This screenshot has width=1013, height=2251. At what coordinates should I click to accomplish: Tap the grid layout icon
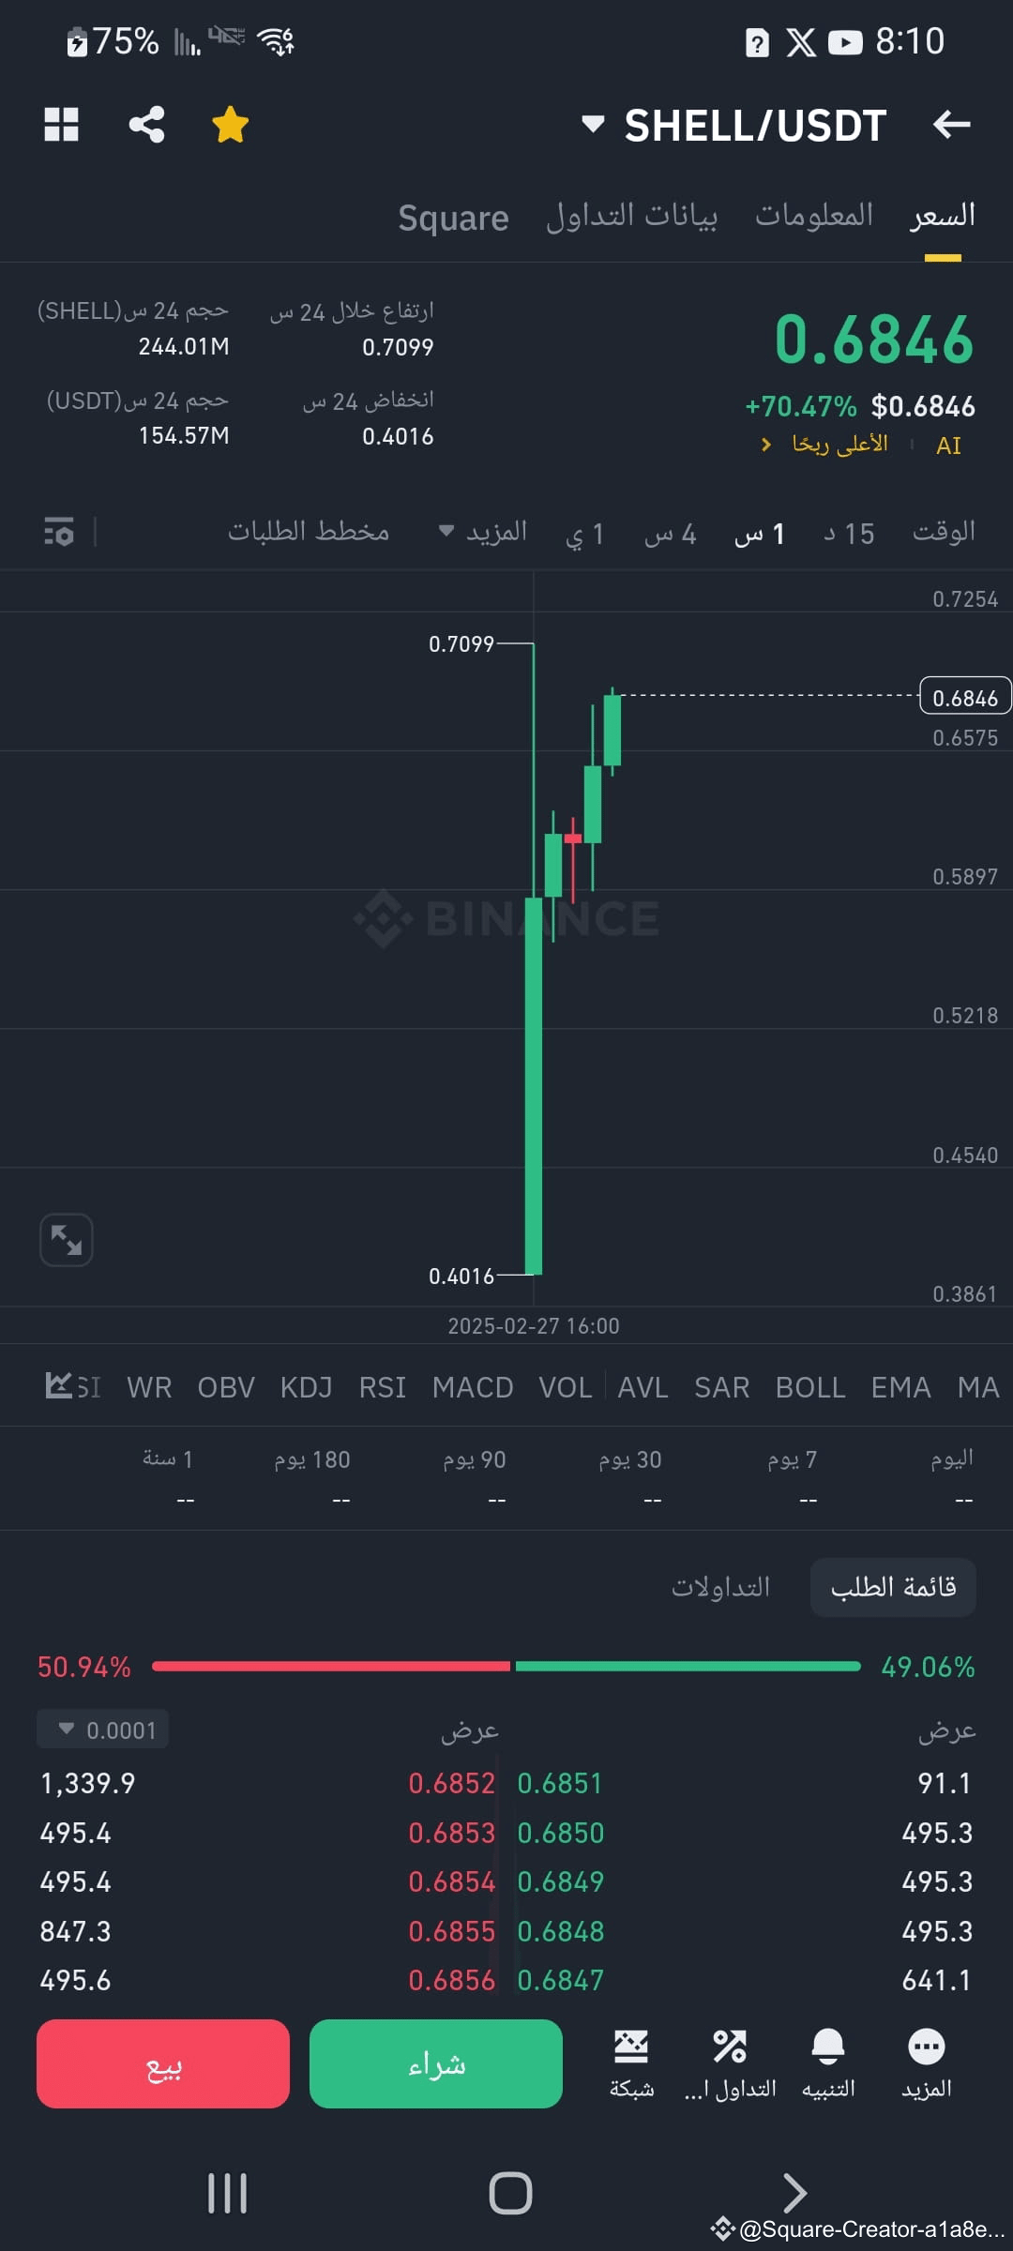61,124
